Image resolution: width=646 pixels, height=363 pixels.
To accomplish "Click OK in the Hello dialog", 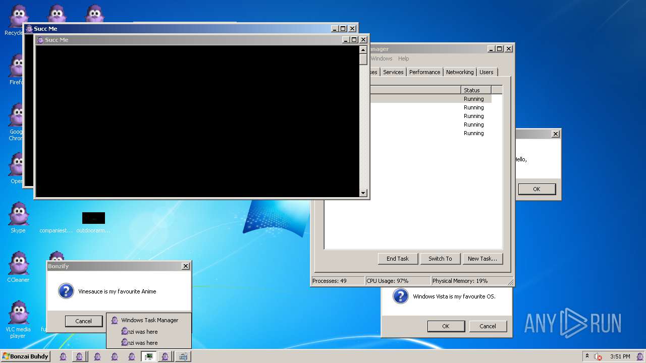I will [x=536, y=189].
